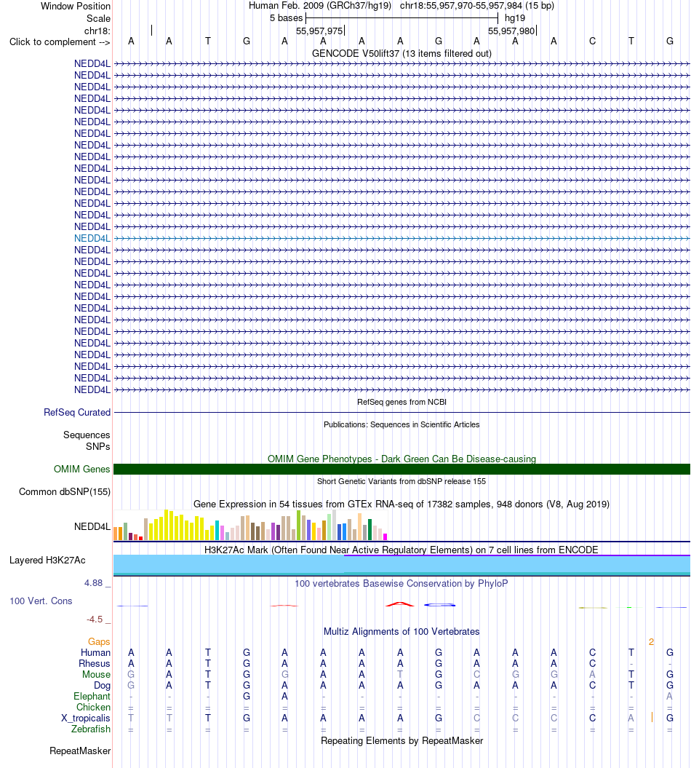
Task: Click the 55,957,975 ruler position
Action: [319, 31]
